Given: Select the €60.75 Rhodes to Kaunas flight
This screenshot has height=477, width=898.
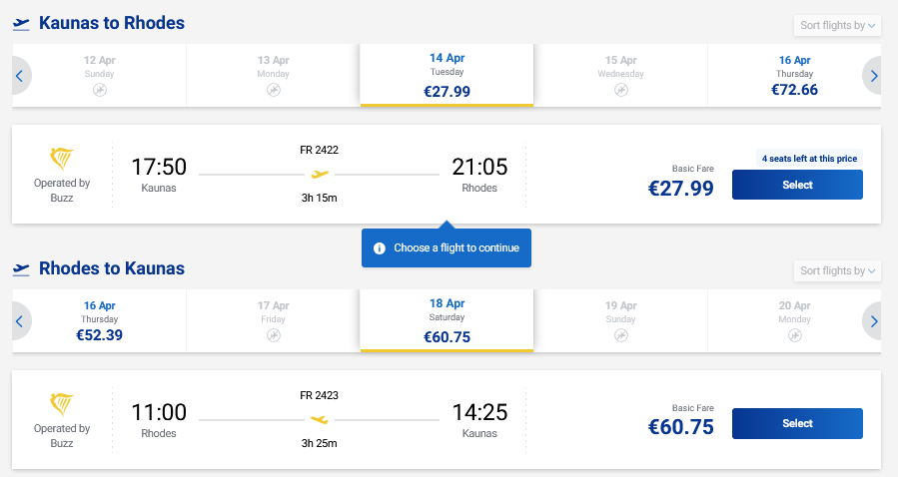Looking at the screenshot, I should tap(797, 423).
